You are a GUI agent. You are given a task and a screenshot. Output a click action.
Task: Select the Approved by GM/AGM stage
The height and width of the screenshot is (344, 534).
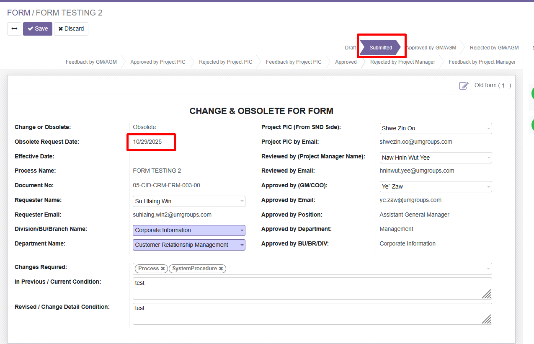[431, 48]
